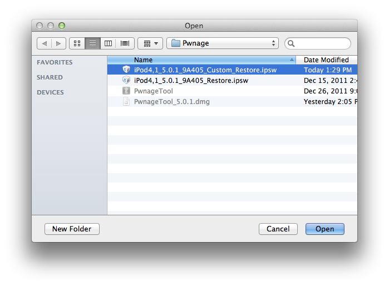Click the Favorites sidebar heading
The height and width of the screenshot is (286, 389).
[x=55, y=62]
